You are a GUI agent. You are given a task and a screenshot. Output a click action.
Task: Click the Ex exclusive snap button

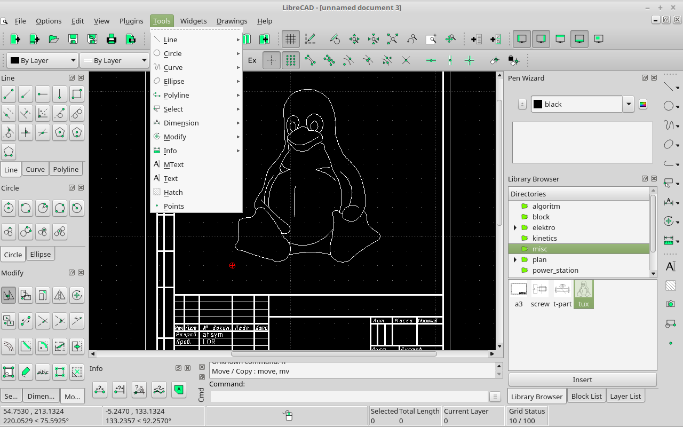[252, 60]
